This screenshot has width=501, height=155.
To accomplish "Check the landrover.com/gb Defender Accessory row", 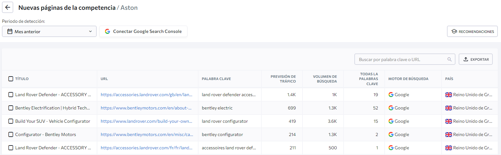I will [x=11, y=95].
